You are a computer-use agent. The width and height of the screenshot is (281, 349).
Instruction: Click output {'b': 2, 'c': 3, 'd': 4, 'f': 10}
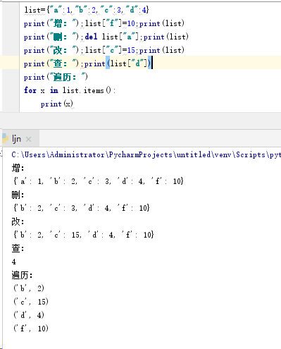[x=81, y=208]
